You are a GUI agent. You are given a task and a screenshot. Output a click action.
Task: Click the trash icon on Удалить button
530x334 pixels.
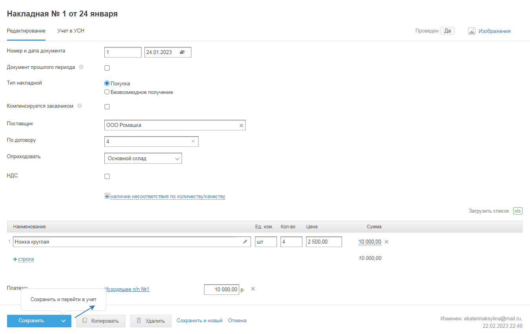[x=139, y=321]
